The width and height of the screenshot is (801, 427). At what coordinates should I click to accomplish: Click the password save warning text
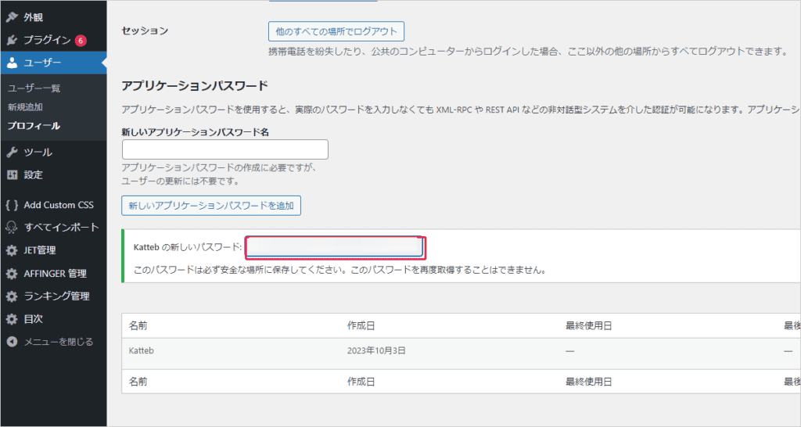pyautogui.click(x=341, y=270)
